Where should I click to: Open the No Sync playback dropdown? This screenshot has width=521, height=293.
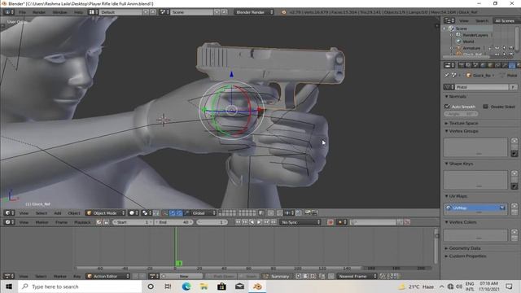click(300, 222)
